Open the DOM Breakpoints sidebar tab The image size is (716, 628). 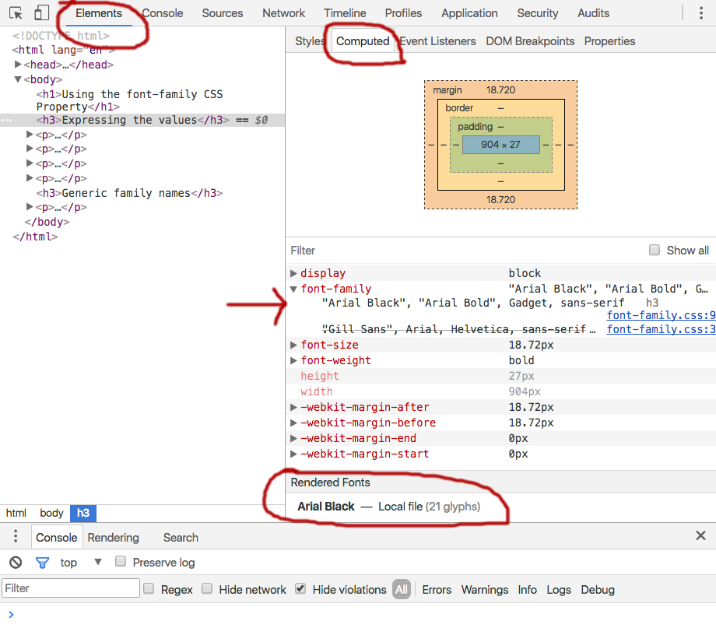coord(530,41)
